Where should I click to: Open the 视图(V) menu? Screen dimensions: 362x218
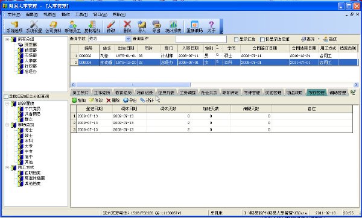click(49, 14)
